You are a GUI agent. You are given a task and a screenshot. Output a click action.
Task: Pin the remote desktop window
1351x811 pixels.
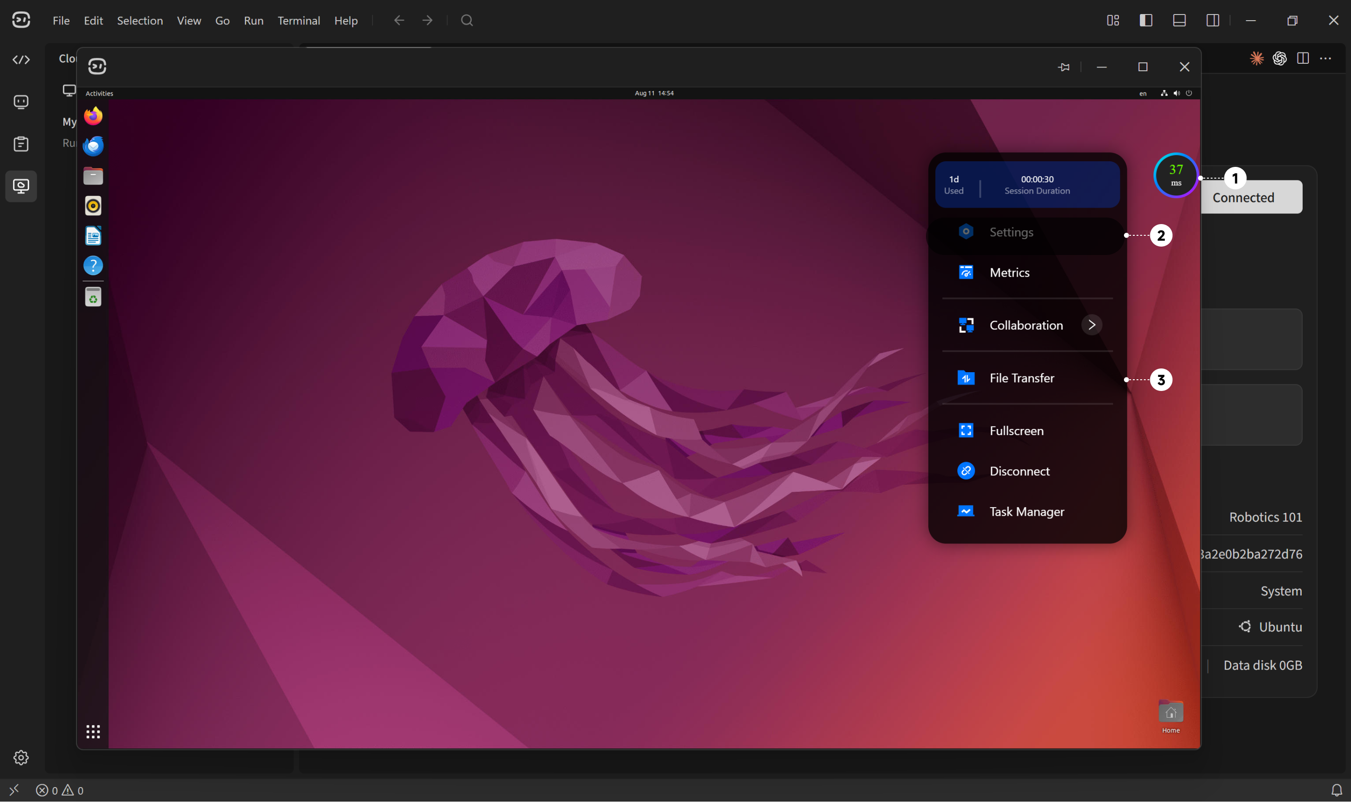coord(1063,67)
